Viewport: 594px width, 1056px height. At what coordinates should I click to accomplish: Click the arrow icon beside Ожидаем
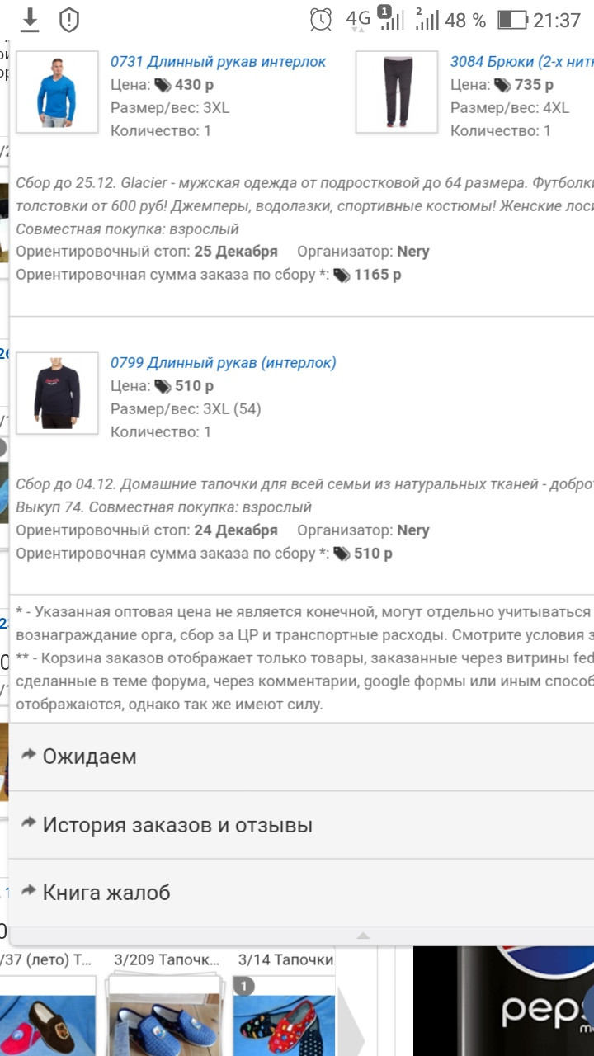(x=29, y=754)
